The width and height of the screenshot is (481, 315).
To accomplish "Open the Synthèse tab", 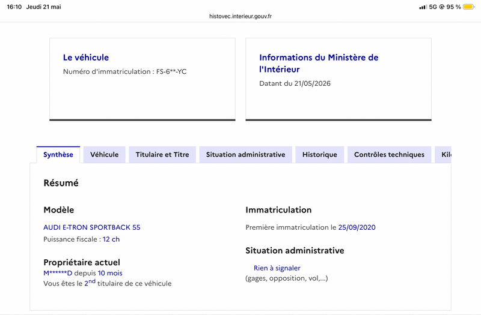I will coord(58,155).
